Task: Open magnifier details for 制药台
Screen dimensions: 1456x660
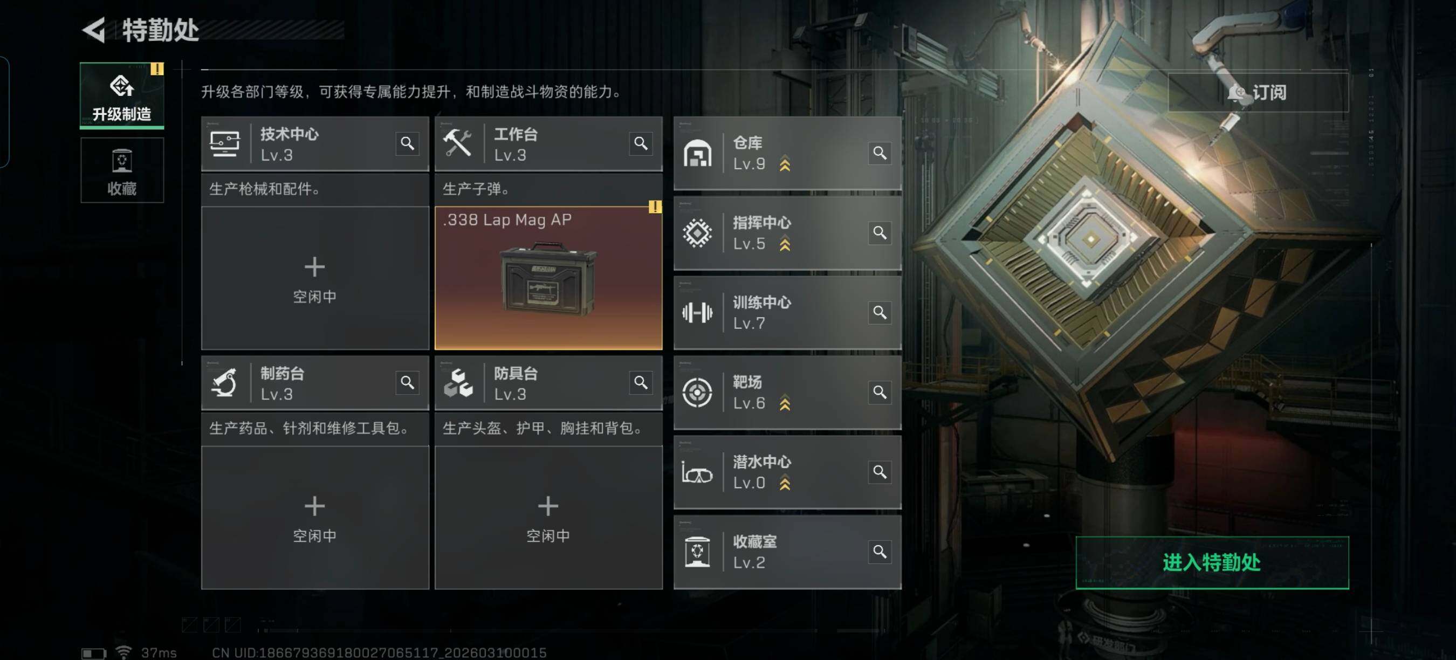Action: point(408,382)
